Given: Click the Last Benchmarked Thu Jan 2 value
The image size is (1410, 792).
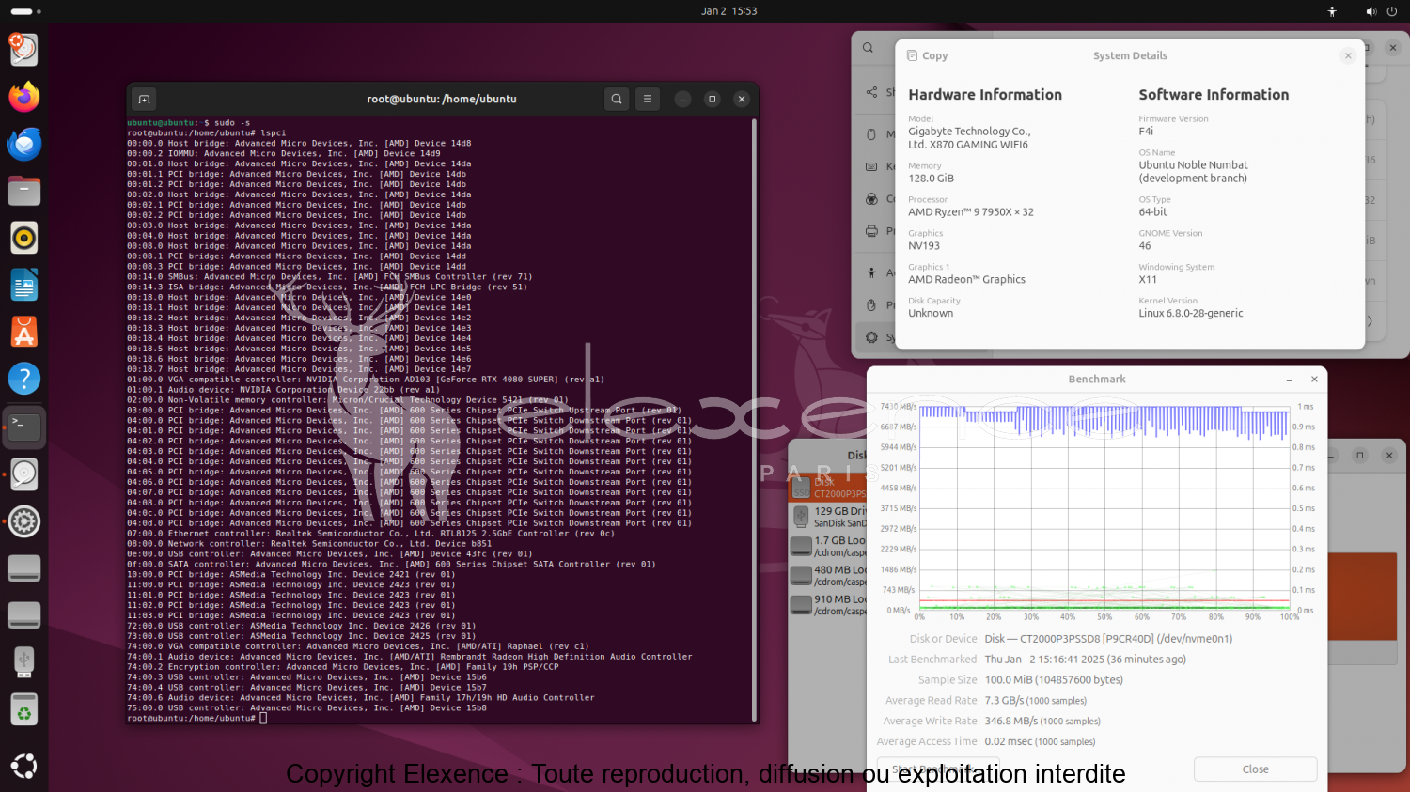Looking at the screenshot, I should [x=1085, y=659].
